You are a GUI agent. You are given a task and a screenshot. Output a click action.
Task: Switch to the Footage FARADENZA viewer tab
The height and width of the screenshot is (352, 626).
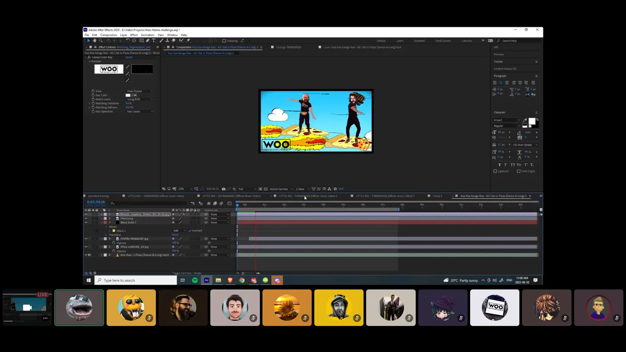point(289,47)
